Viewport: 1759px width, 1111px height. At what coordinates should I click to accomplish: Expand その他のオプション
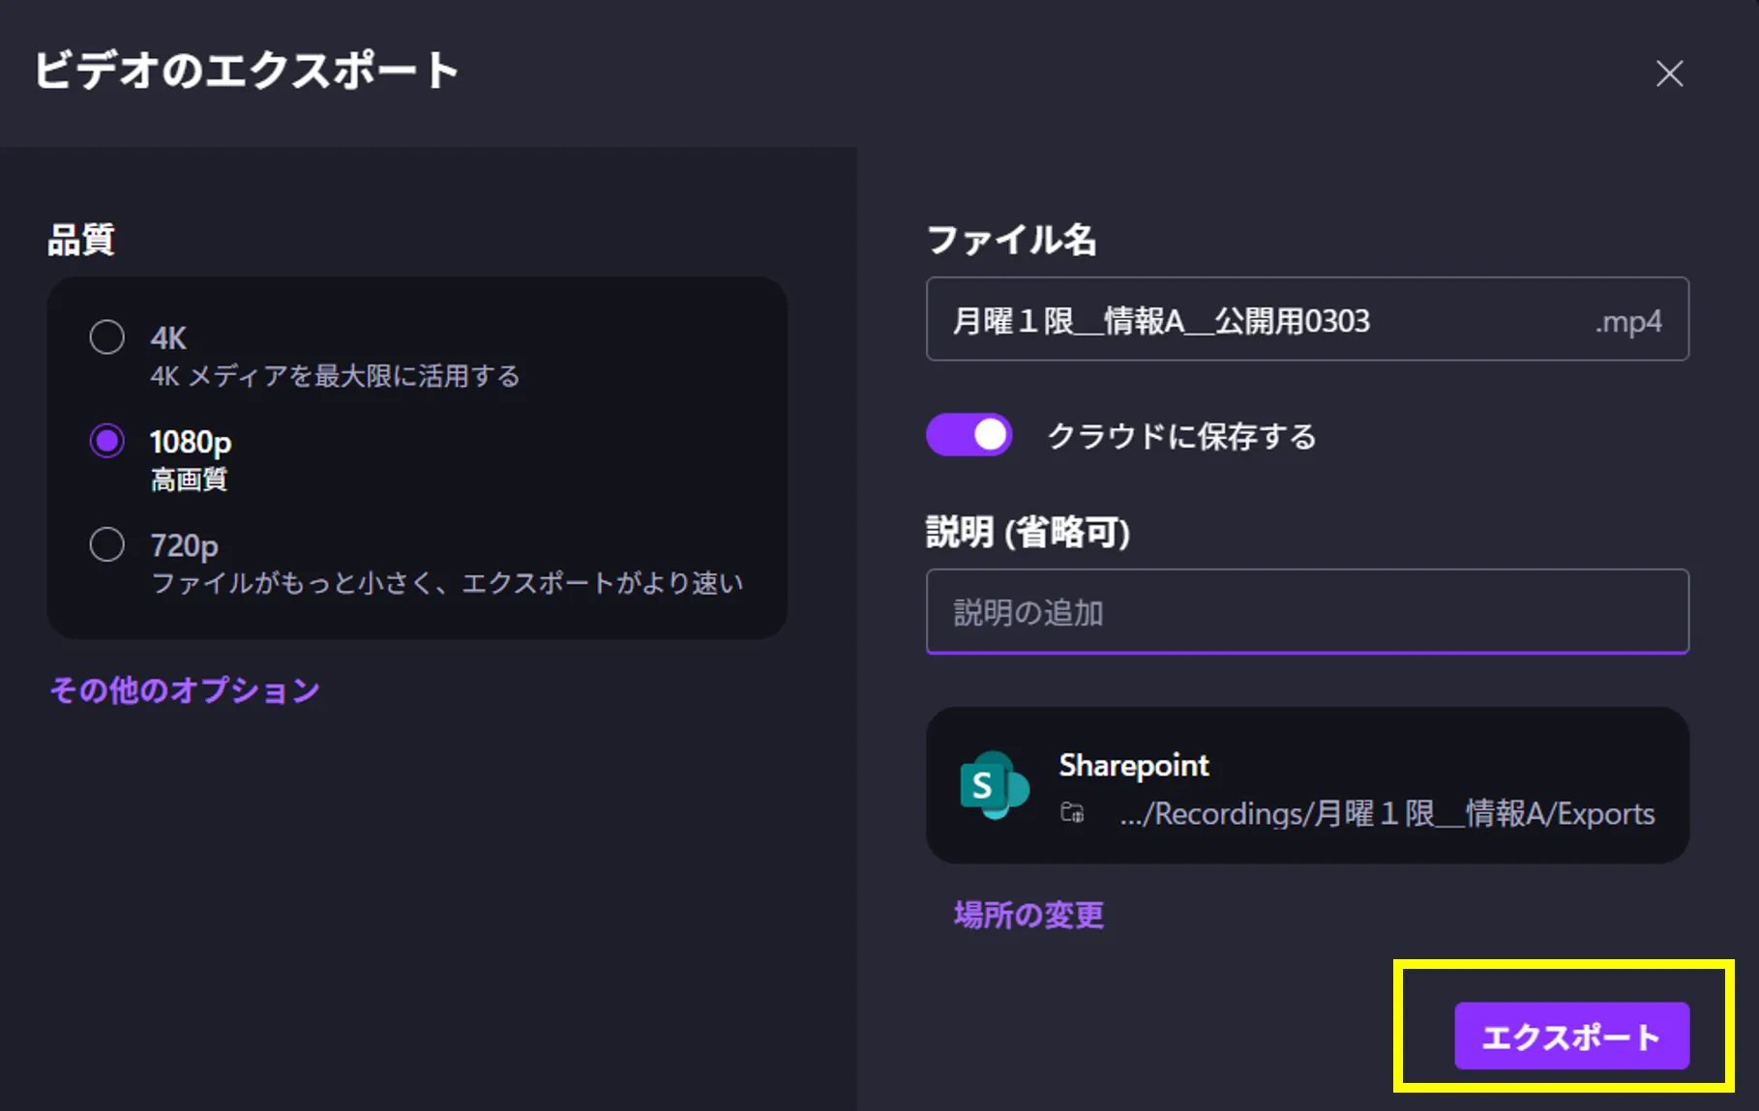185,690
